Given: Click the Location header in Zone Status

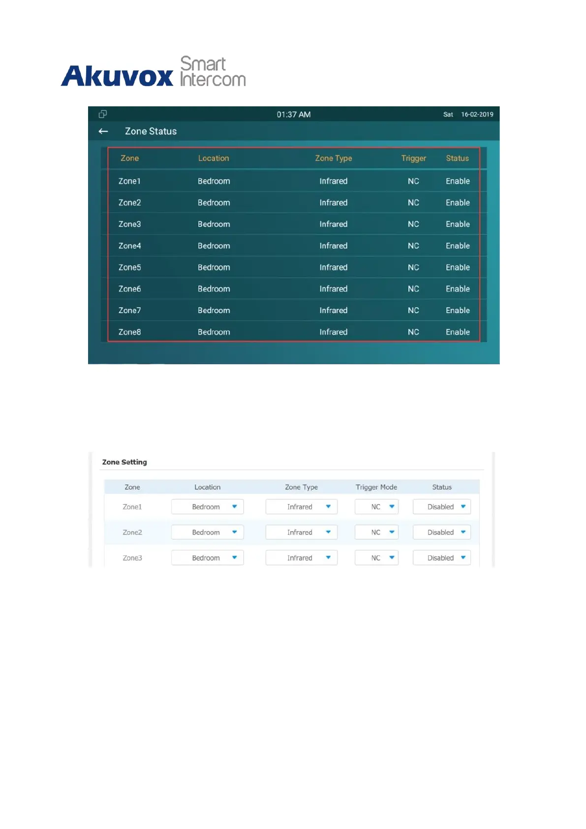Looking at the screenshot, I should tap(214, 158).
